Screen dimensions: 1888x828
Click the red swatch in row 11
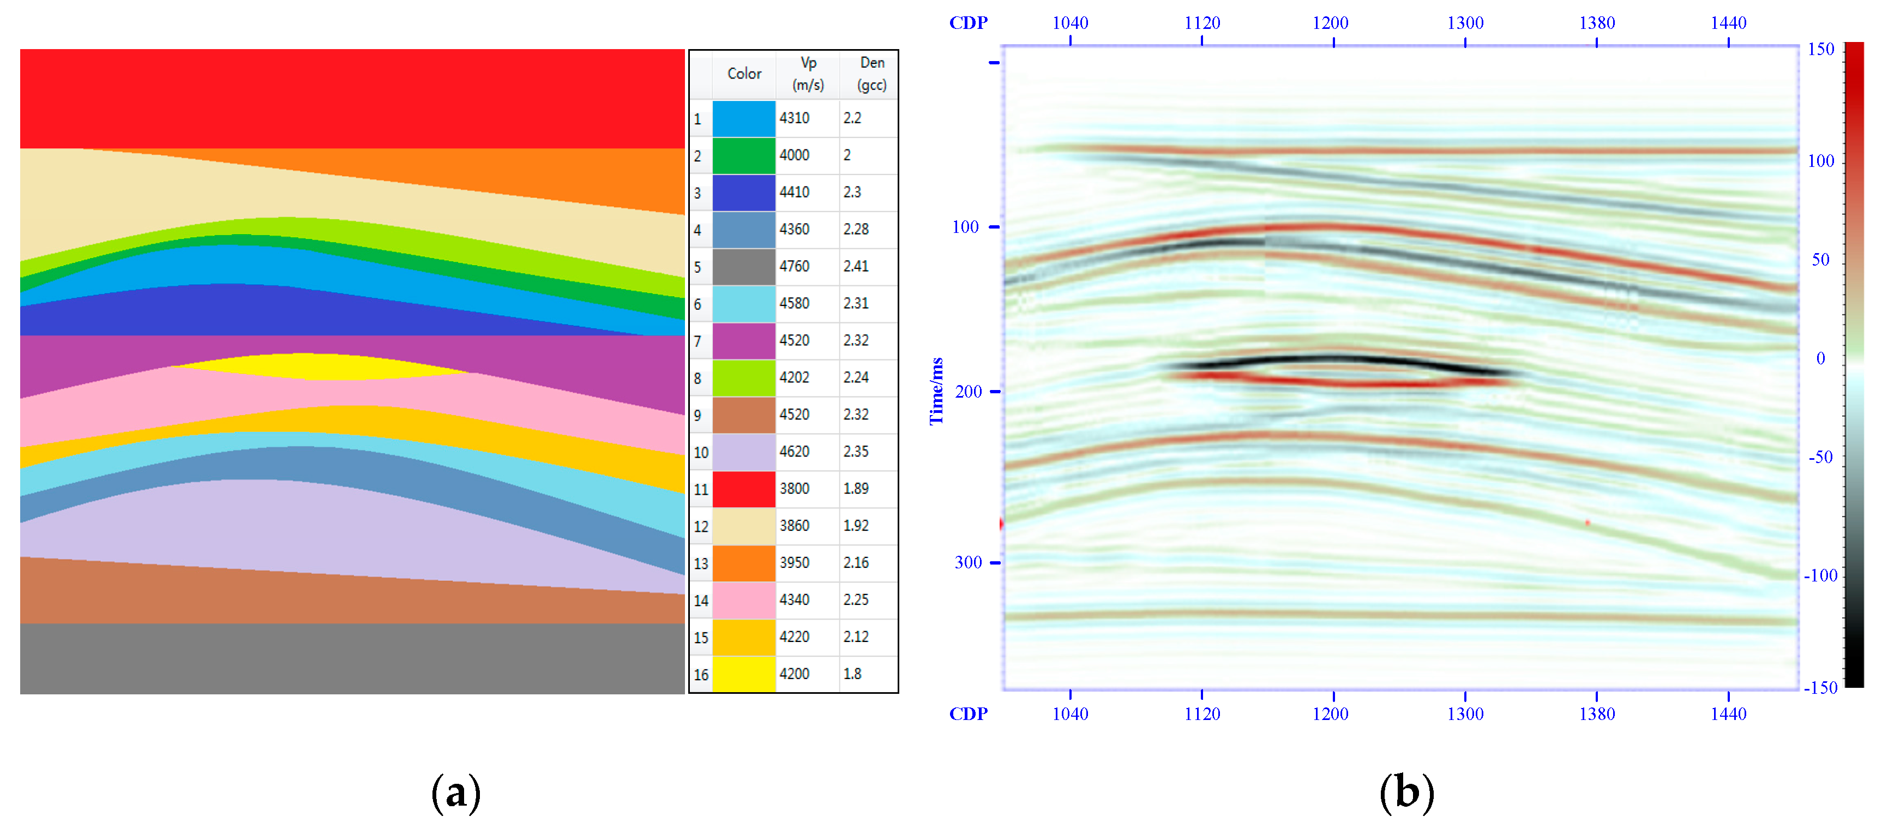coord(743,489)
